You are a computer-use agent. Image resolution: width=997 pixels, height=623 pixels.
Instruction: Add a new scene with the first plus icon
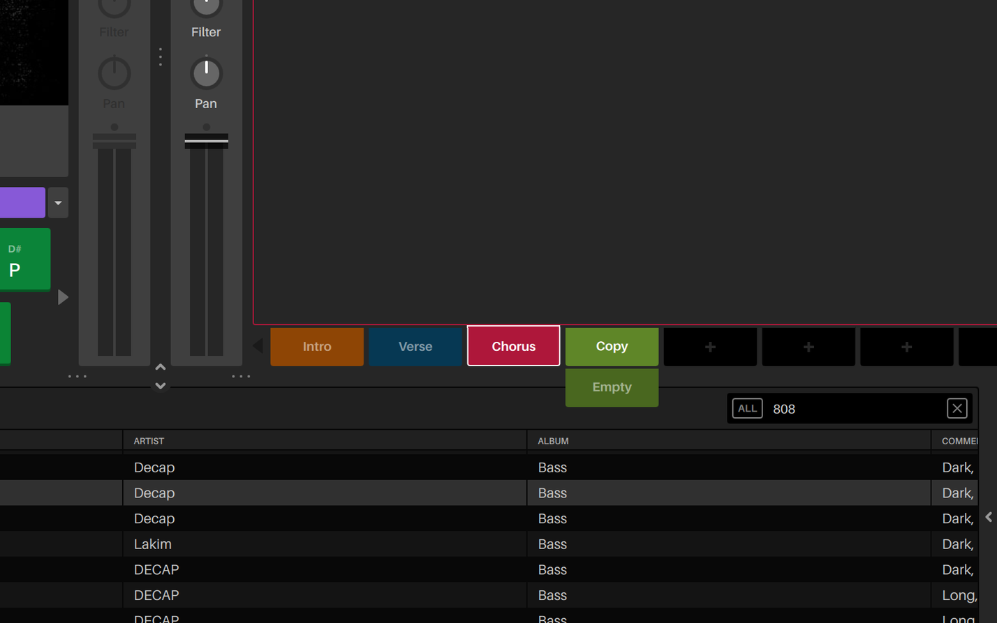tap(709, 346)
